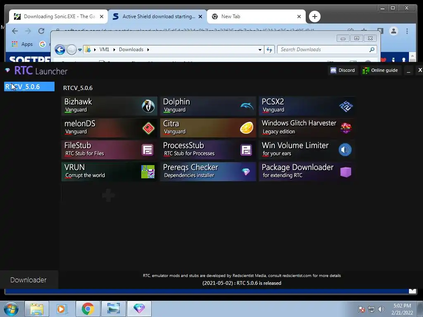423x317 pixels.
Task: Open Explorer recent locations dropdown arrow
Action: (80, 50)
